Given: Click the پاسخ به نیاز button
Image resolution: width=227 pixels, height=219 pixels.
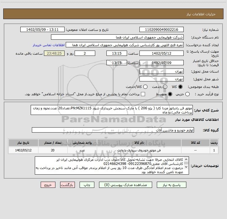Looking at the screenshot, I should coord(172,185).
